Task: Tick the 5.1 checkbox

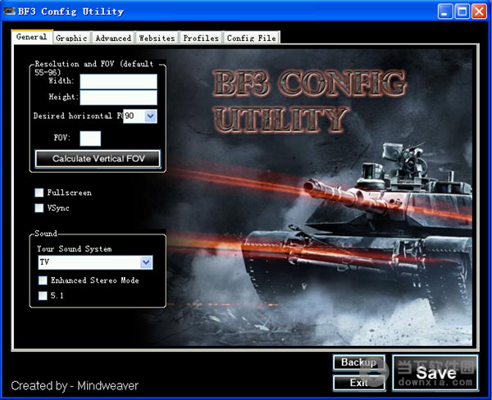Action: pos(43,296)
